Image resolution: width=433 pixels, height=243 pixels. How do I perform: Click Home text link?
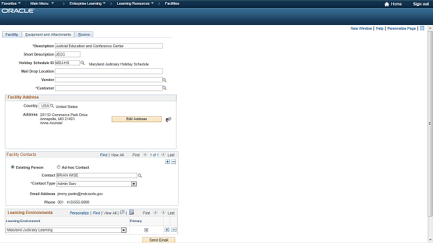(396, 4)
